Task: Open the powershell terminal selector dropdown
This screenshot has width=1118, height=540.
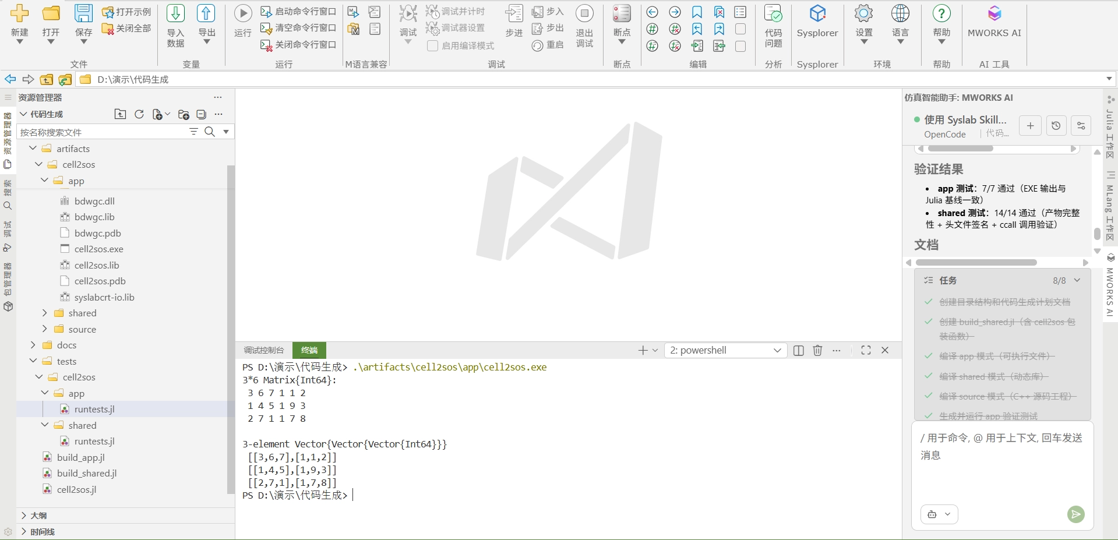Action: [x=725, y=350]
